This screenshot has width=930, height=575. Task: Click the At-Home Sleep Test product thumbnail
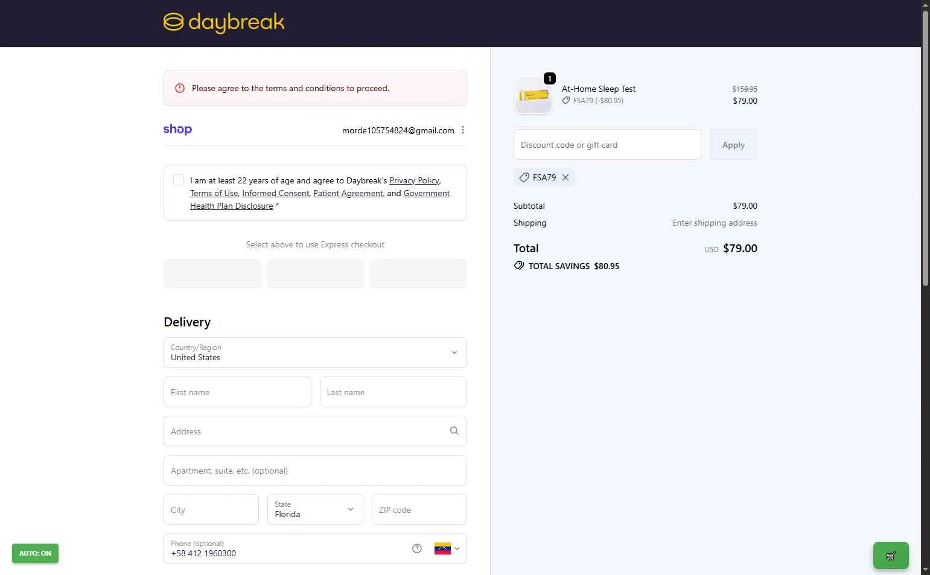click(x=533, y=95)
